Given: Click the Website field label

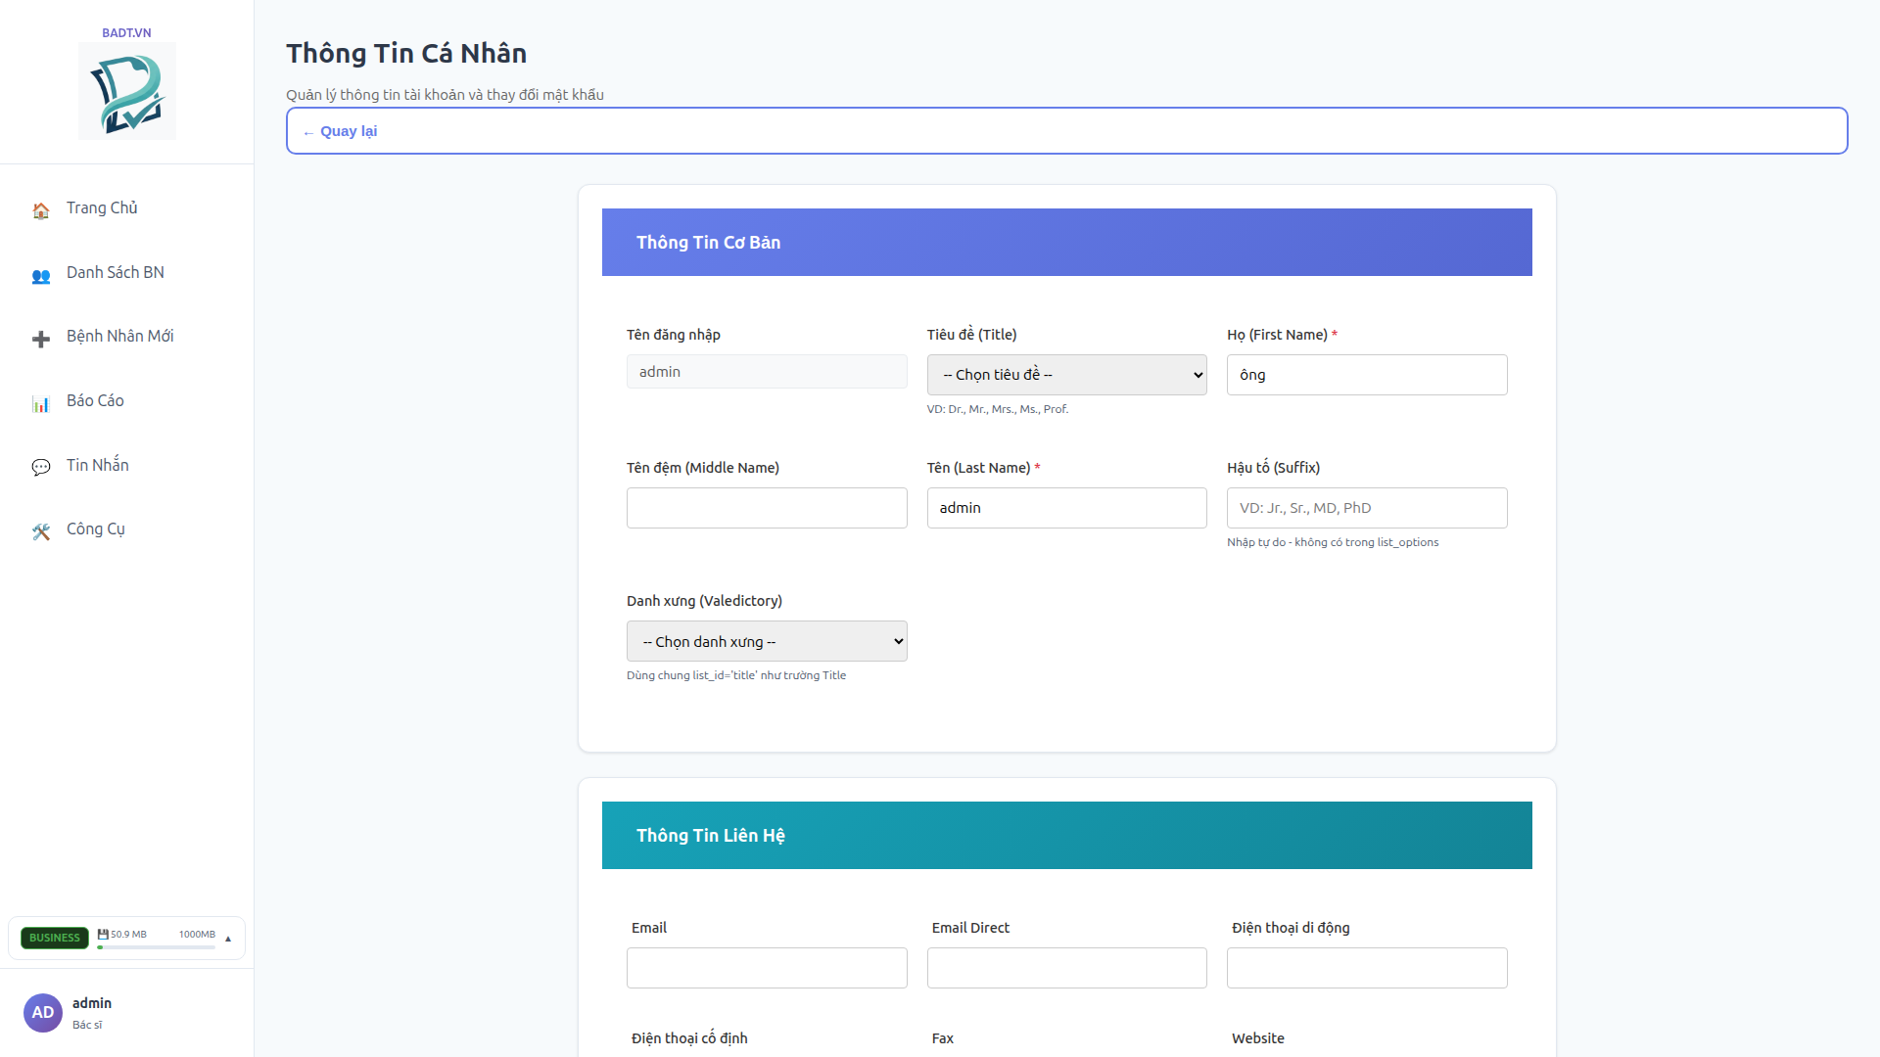Looking at the screenshot, I should 1258,1038.
